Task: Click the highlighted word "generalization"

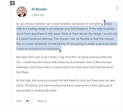Action: click(107, 44)
